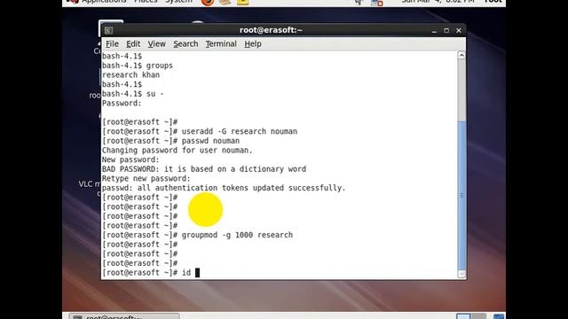568x319 pixels.
Task: Click the 'Password:' prompt line
Action: pyautogui.click(x=122, y=103)
